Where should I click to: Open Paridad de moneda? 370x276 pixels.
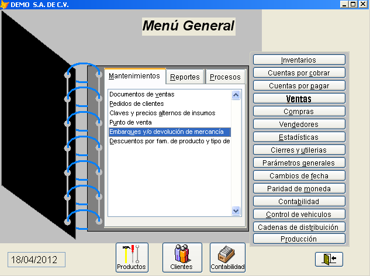(299, 188)
